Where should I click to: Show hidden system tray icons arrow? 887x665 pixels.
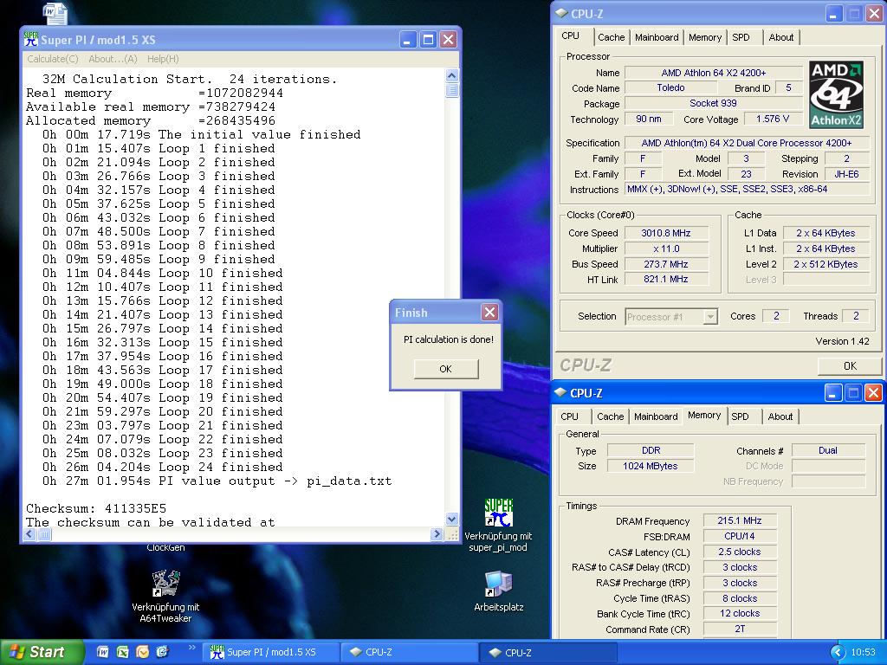(838, 652)
